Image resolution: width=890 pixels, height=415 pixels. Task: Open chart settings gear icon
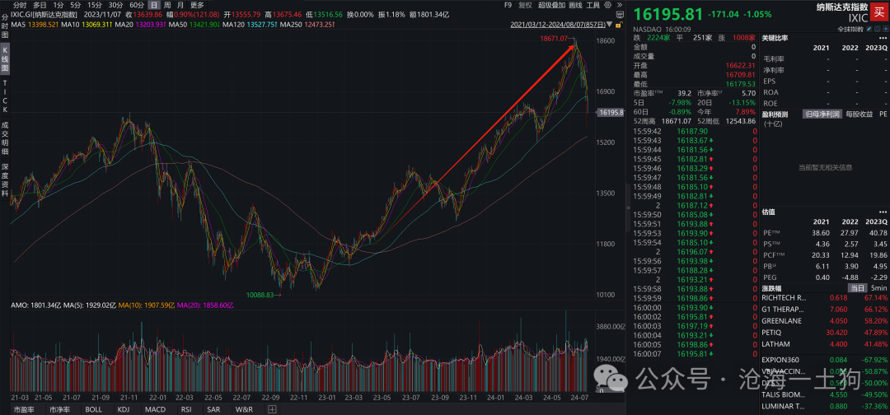(608, 5)
